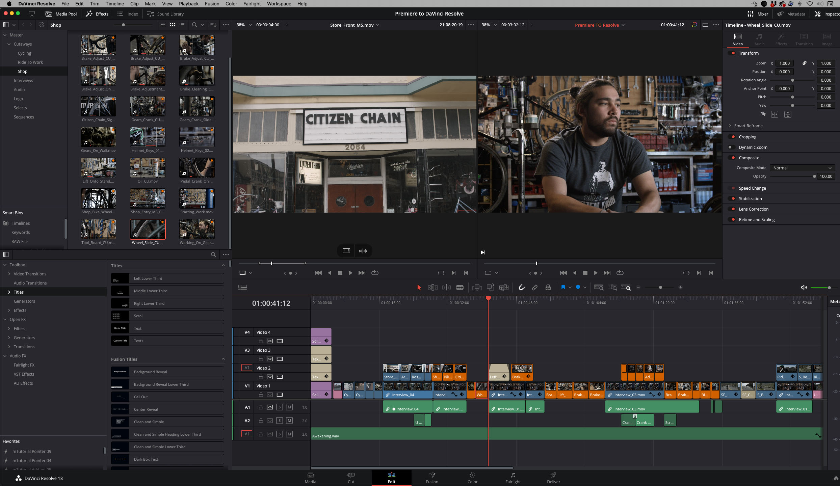Viewport: 840px width, 486px height.
Task: Mute track A1 with M button
Action: click(x=289, y=407)
